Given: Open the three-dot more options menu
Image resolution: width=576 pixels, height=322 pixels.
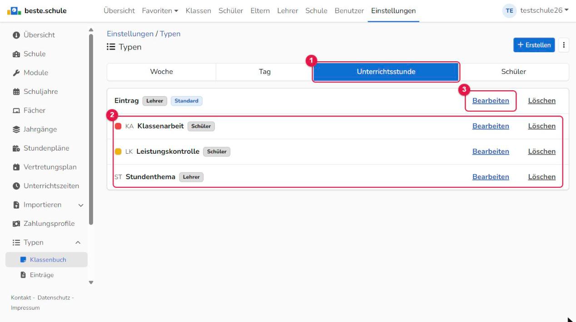Looking at the screenshot, I should [x=564, y=45].
